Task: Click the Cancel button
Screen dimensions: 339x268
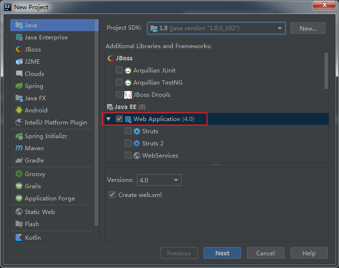Action: click(265, 253)
